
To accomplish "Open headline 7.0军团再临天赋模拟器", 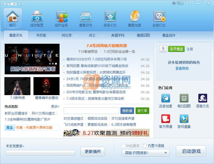I will (107, 46).
